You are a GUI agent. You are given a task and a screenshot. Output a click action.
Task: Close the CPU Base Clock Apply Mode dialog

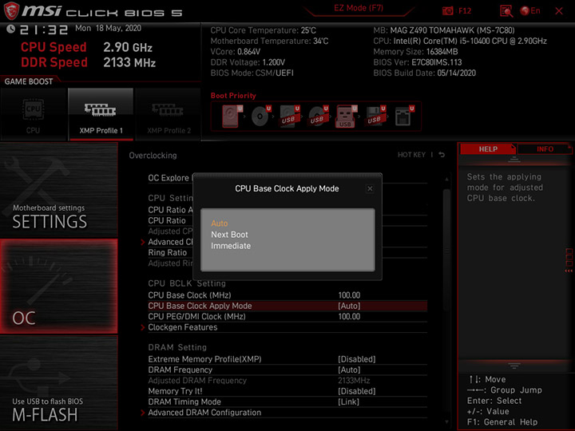point(370,188)
